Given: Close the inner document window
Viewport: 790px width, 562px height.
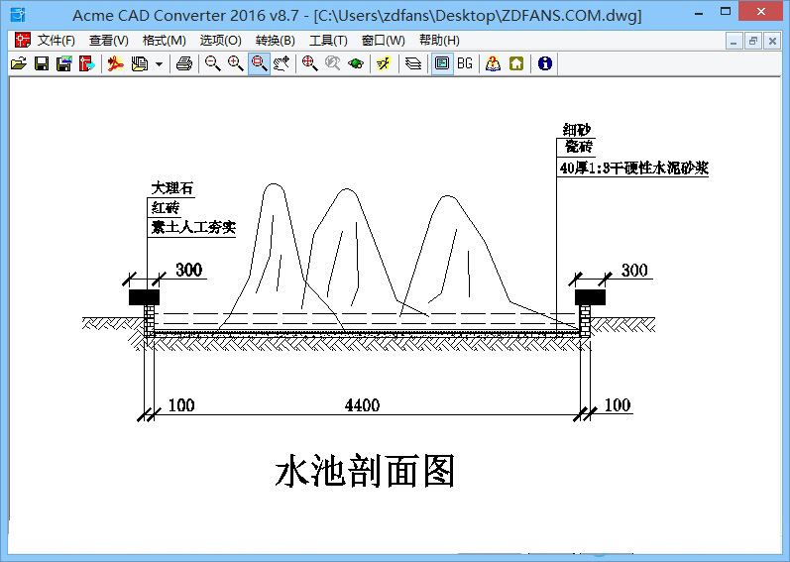Looking at the screenshot, I should 772,41.
